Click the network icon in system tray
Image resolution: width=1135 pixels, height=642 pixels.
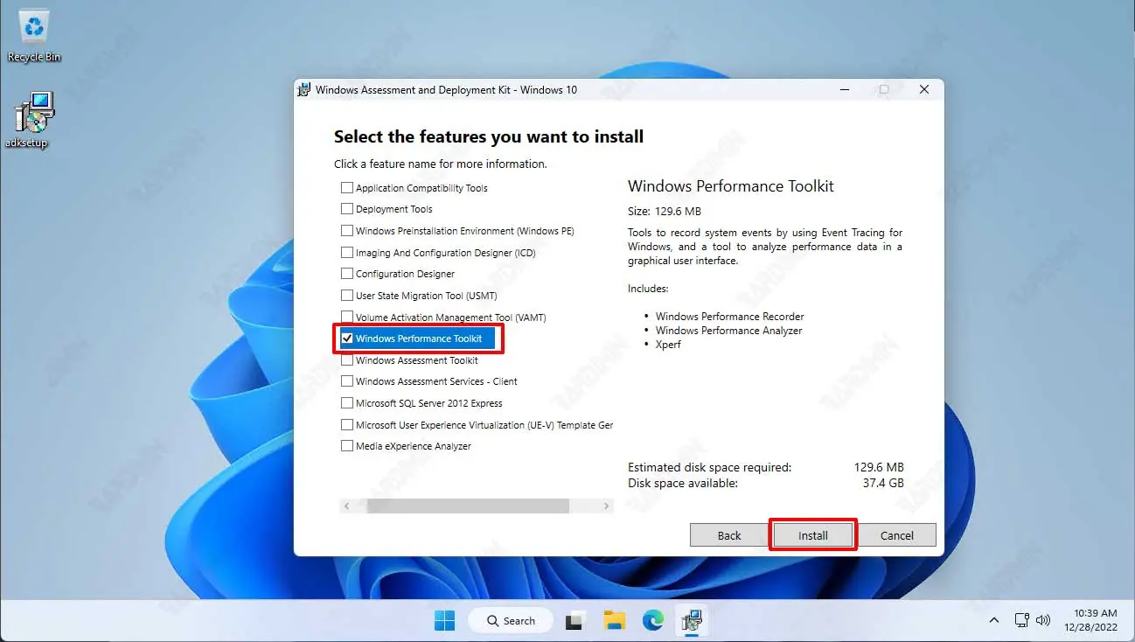pyautogui.click(x=1021, y=620)
